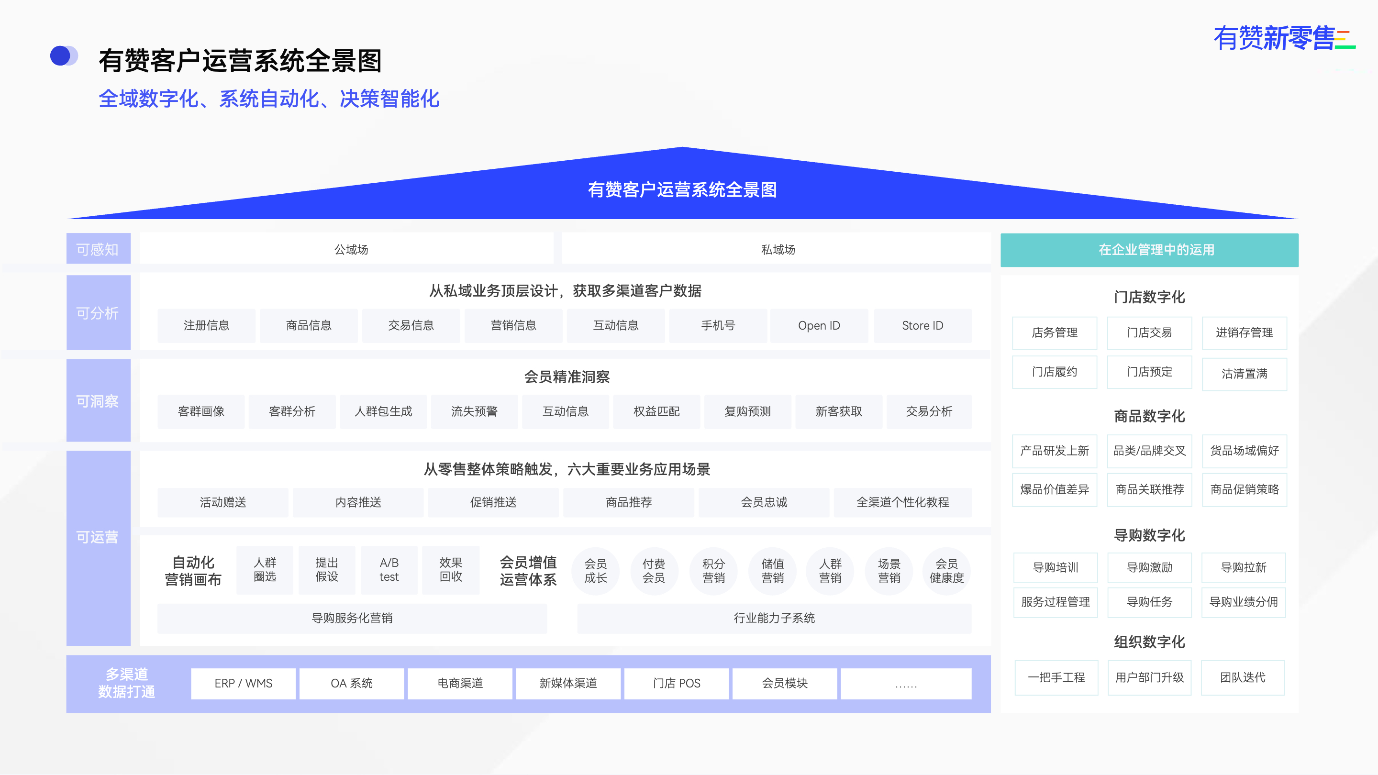Viewport: 1378px width, 775px height.
Task: Click the blue dot beside the title
Action: [x=60, y=56]
